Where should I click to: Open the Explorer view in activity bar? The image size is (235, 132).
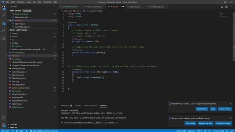pyautogui.click(x=3, y=8)
